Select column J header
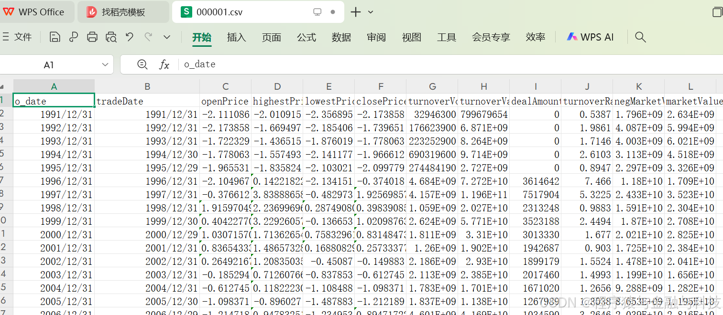 pos(587,86)
